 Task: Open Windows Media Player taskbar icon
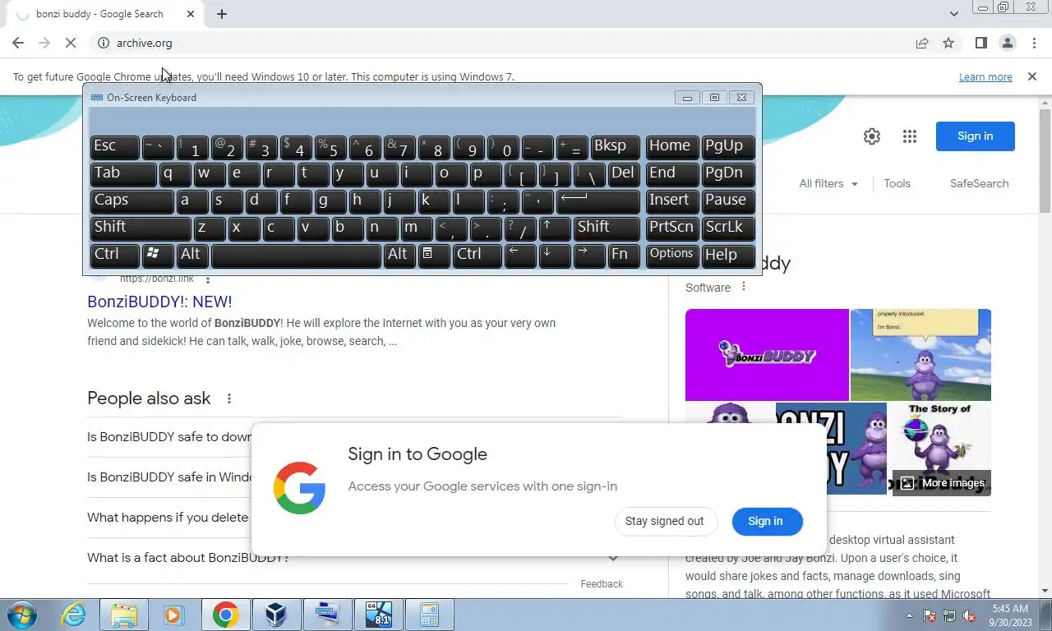pos(173,615)
